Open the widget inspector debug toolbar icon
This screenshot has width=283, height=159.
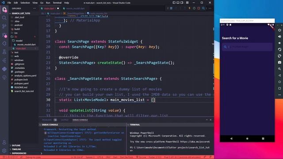(203, 8)
